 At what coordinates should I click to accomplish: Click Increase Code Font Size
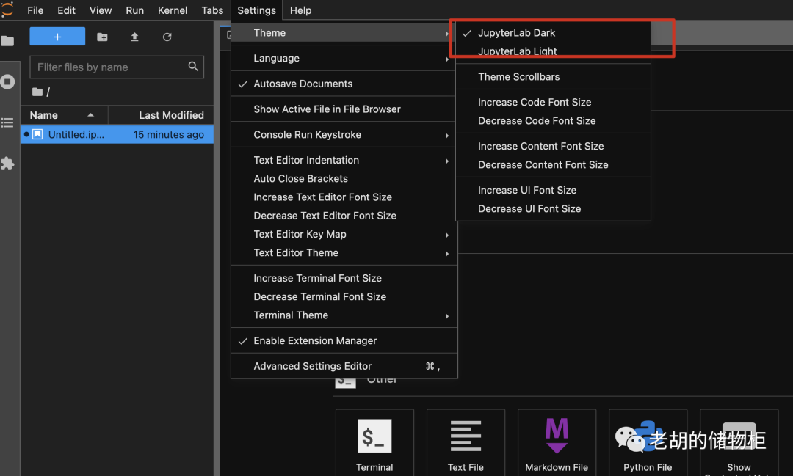[553, 102]
